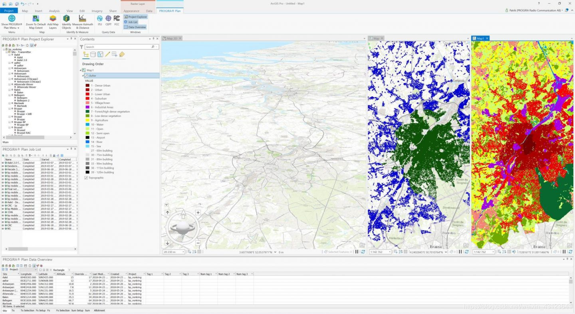575x314 pixels.
Task: Click the 3D navigator zoom out minus button
Action: pyautogui.click(x=198, y=243)
